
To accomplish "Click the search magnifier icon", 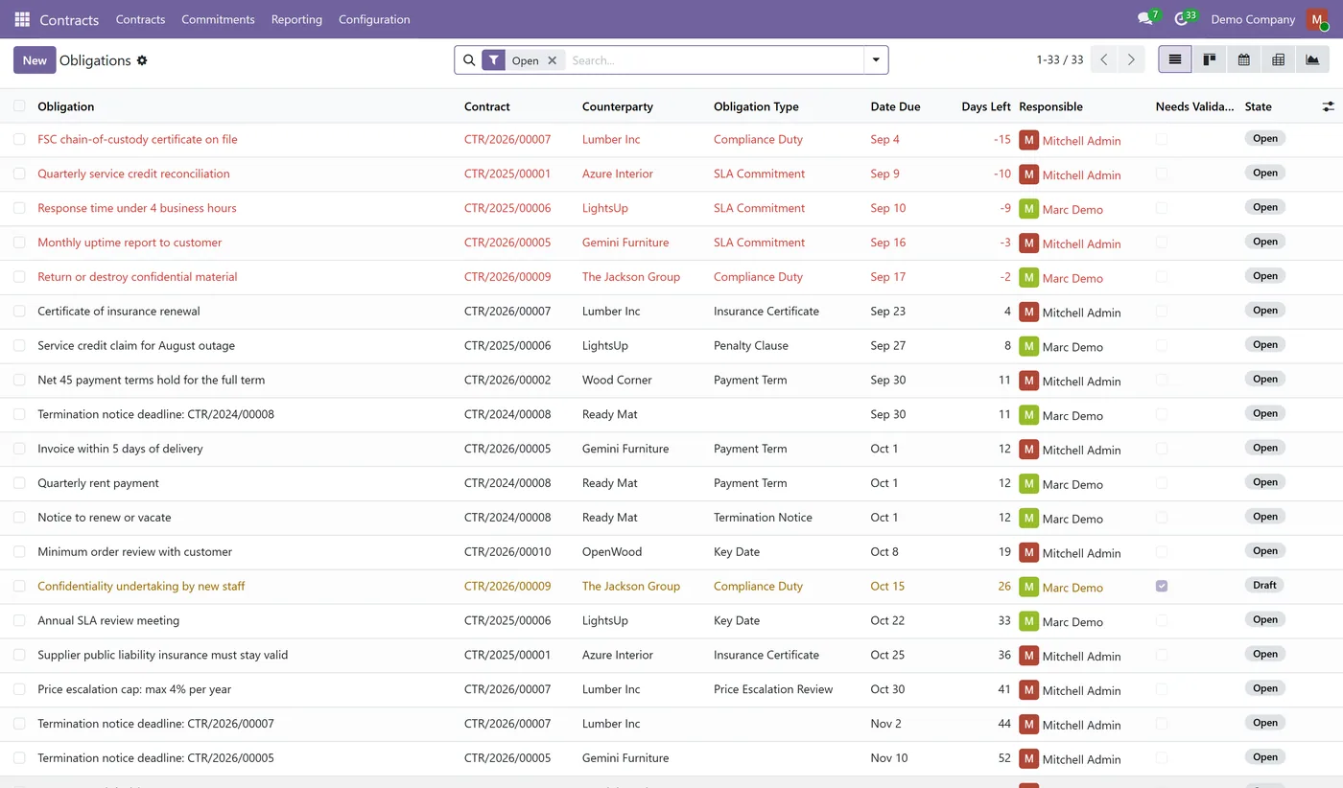I will 469,60.
